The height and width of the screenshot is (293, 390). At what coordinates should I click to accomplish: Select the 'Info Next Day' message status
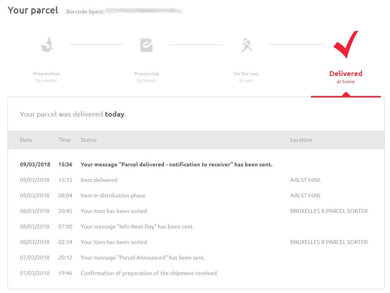click(x=137, y=227)
